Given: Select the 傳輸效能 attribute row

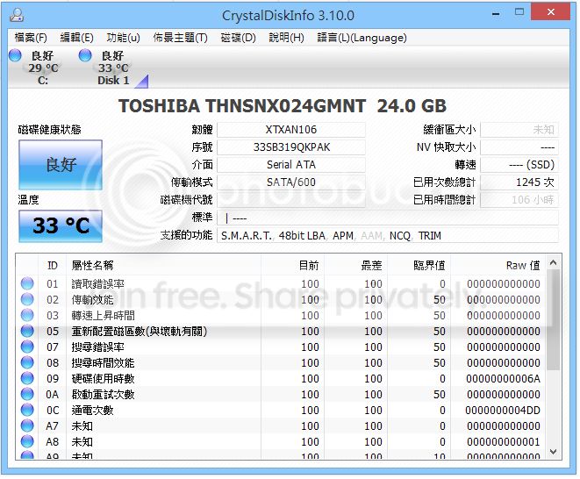Looking at the screenshot, I should click(281, 300).
